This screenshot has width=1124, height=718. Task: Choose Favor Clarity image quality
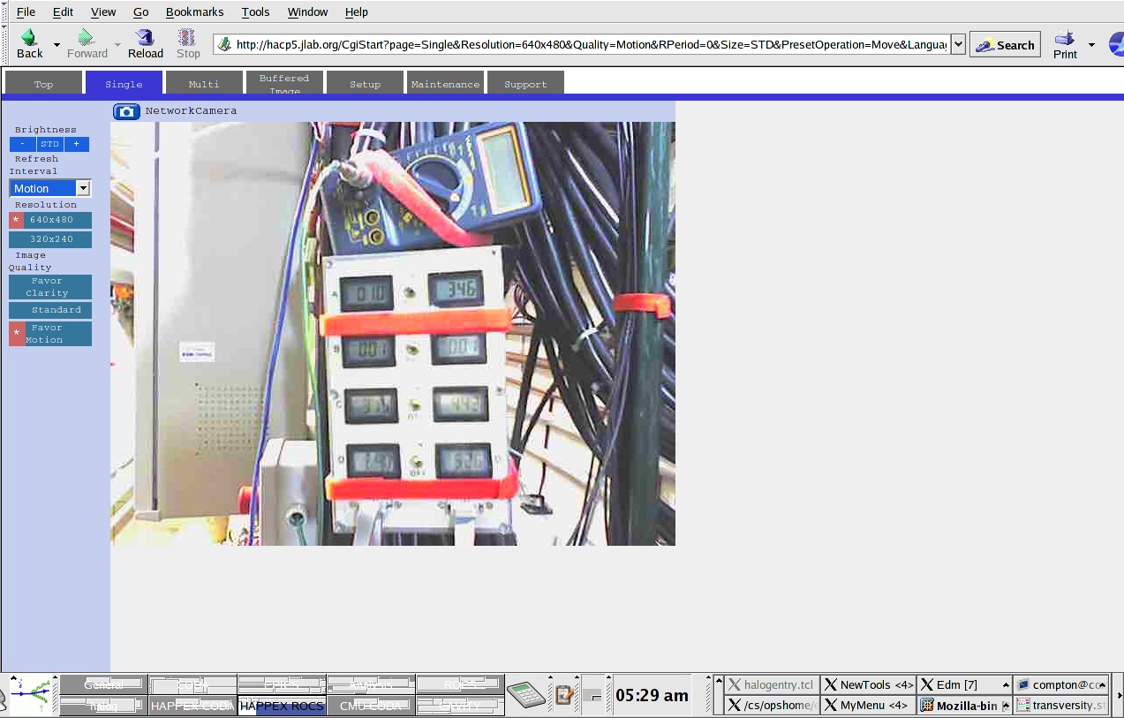click(x=50, y=287)
